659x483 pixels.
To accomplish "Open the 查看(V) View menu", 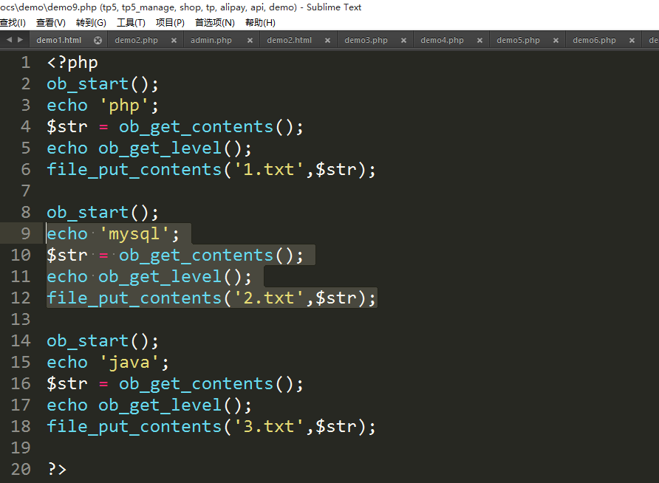I will 50,23.
